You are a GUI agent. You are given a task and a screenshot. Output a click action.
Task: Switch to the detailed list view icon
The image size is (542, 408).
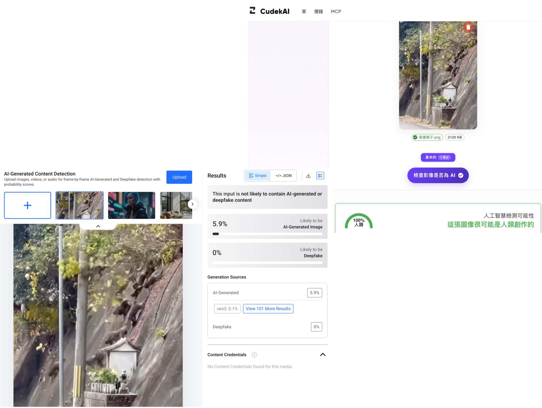tap(320, 176)
